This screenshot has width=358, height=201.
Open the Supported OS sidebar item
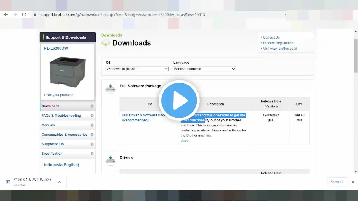[67, 144]
